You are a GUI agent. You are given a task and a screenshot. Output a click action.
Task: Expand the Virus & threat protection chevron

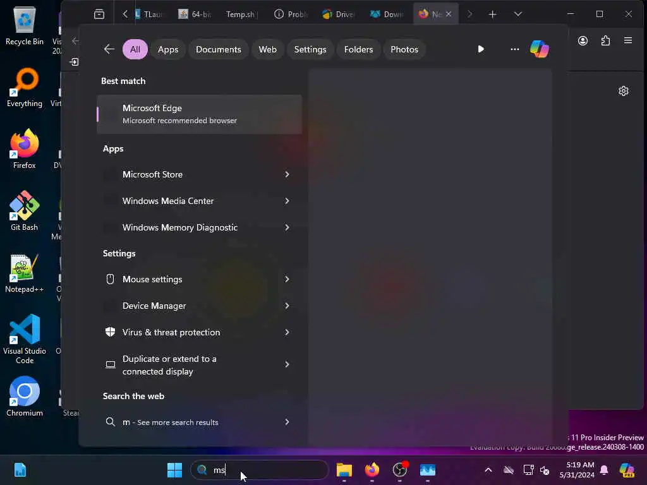(287, 332)
